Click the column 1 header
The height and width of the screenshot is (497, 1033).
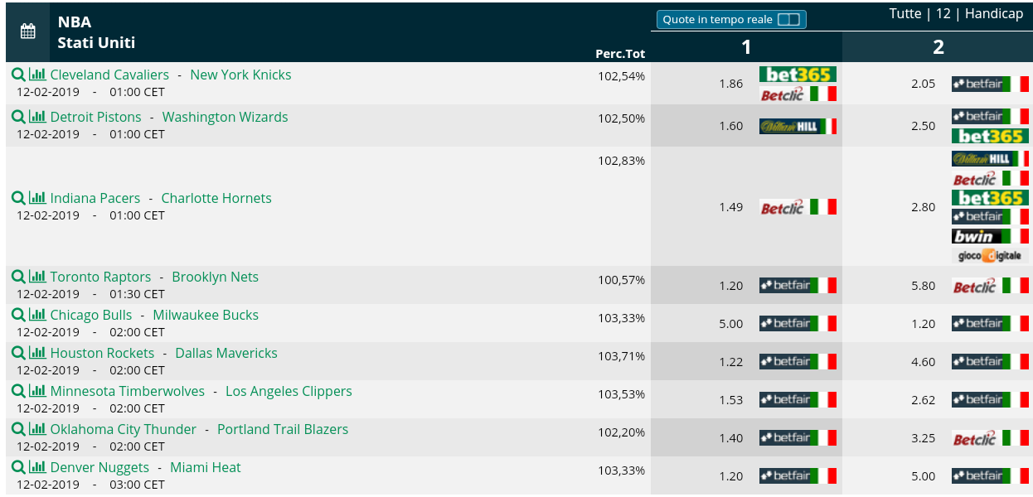tap(746, 47)
